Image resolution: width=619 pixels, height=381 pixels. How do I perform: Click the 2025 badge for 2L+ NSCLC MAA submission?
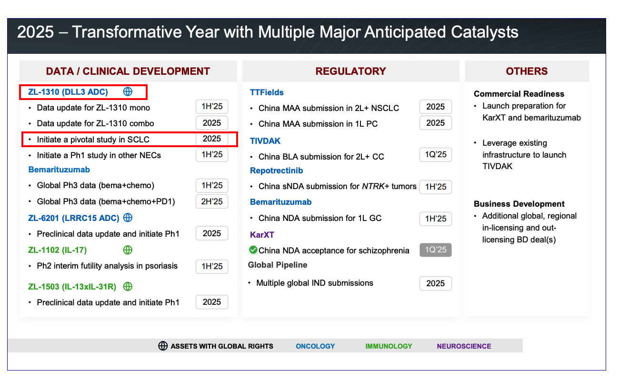(435, 107)
